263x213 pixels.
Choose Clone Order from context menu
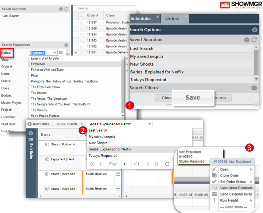pos(232,176)
